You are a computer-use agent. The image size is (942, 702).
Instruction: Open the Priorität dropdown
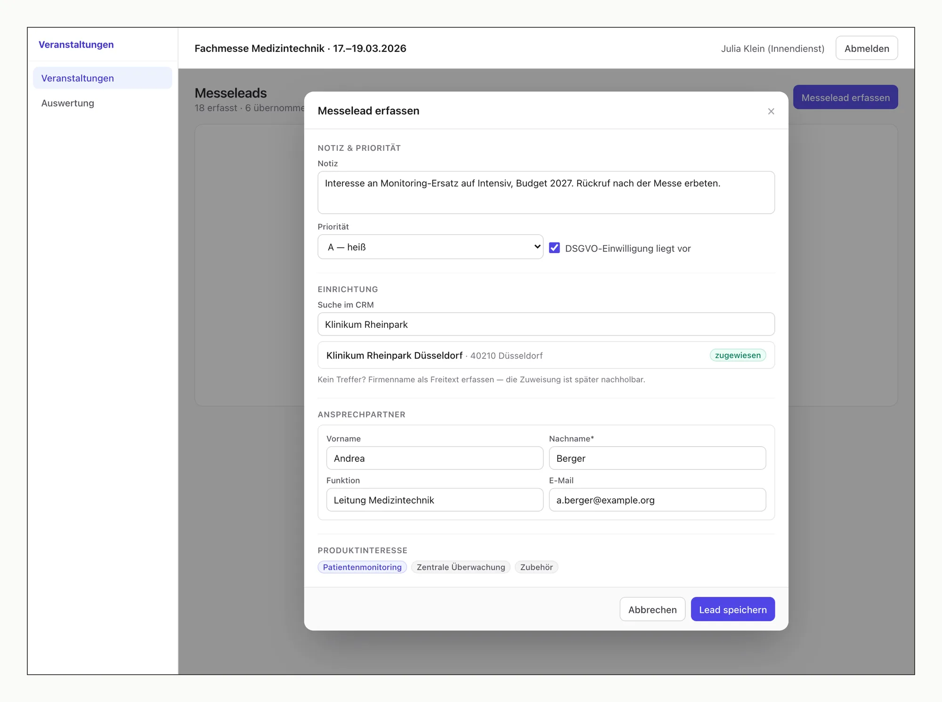(430, 247)
